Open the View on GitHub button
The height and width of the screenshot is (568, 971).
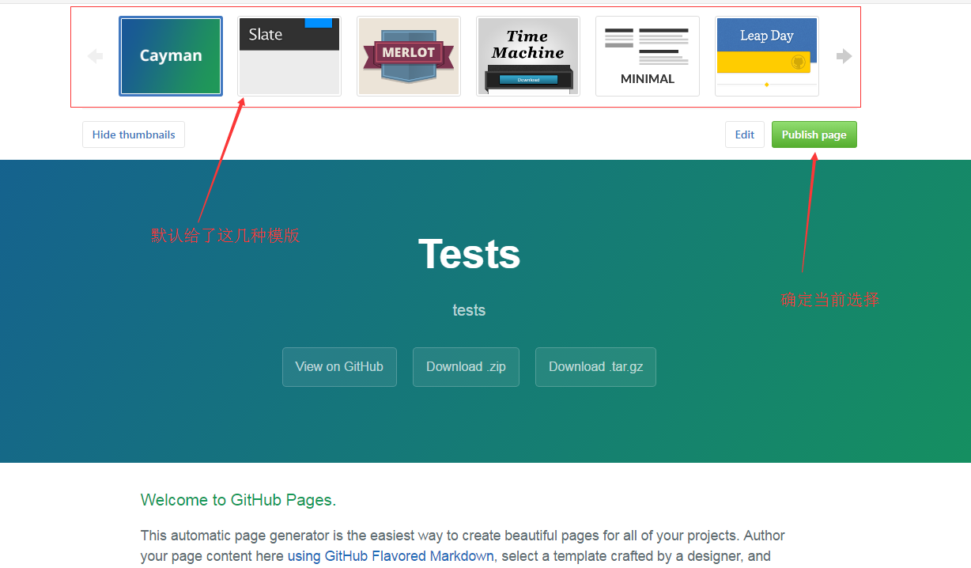point(339,367)
